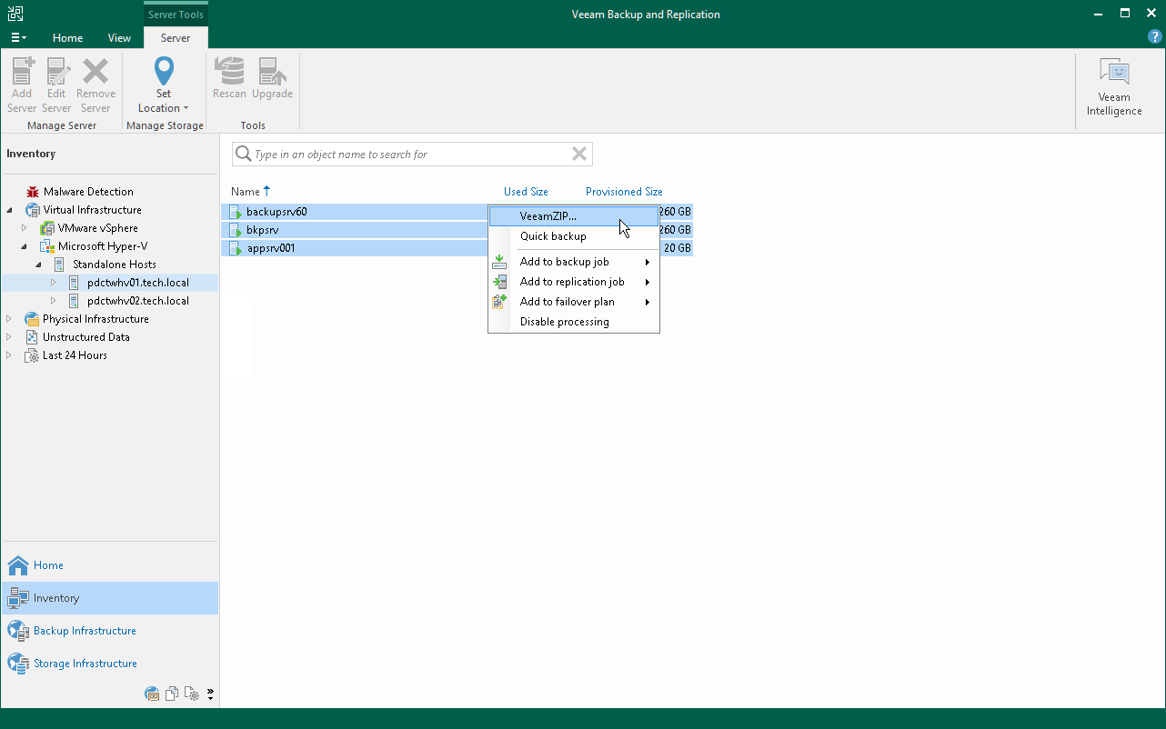Select Quick backup in the context menu

pyautogui.click(x=574, y=236)
